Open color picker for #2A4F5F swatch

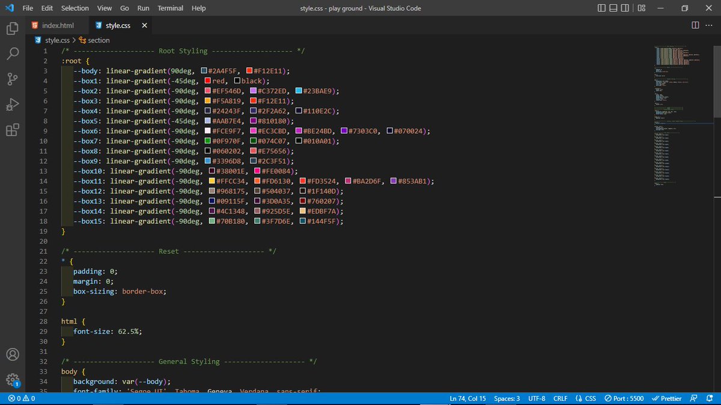pos(205,71)
